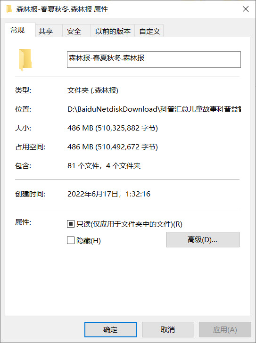The height and width of the screenshot is (343, 256).
Task: Cancel the dialog with 取消
Action: point(168,329)
